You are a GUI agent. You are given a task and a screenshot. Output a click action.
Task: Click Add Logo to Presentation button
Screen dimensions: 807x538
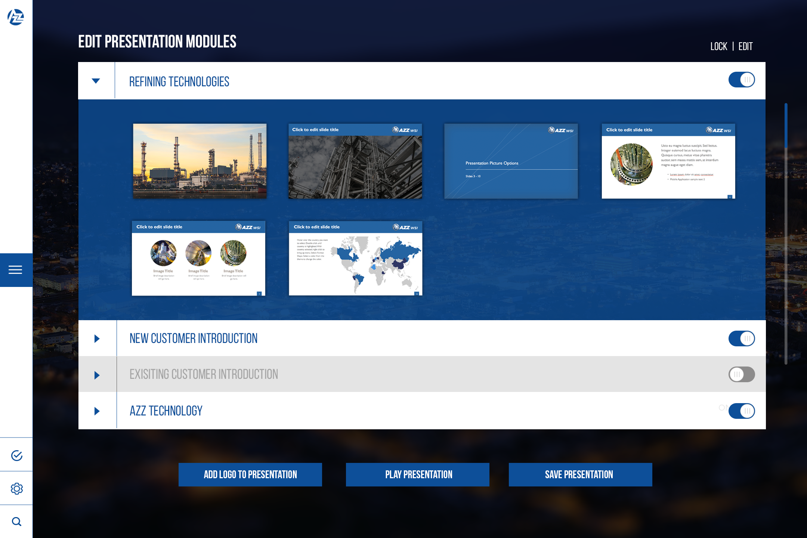pyautogui.click(x=250, y=474)
